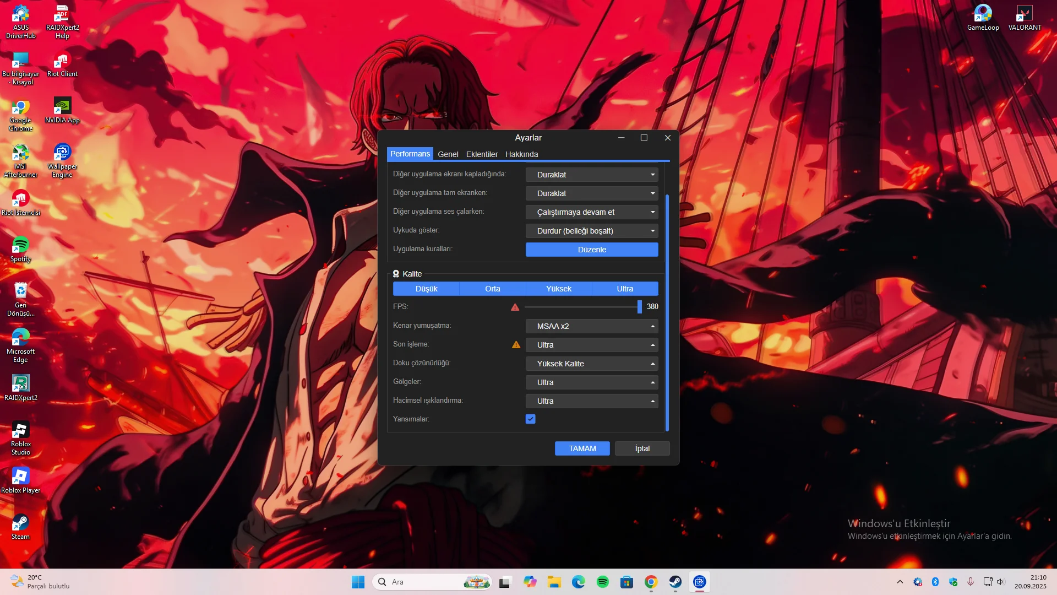Screen dimensions: 1057x595
Task: Select GameLoop desktop shortcut
Action: point(983,18)
